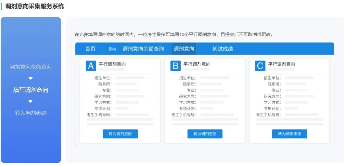
Task: Click 专业 label in card C
Action: [x=276, y=90]
